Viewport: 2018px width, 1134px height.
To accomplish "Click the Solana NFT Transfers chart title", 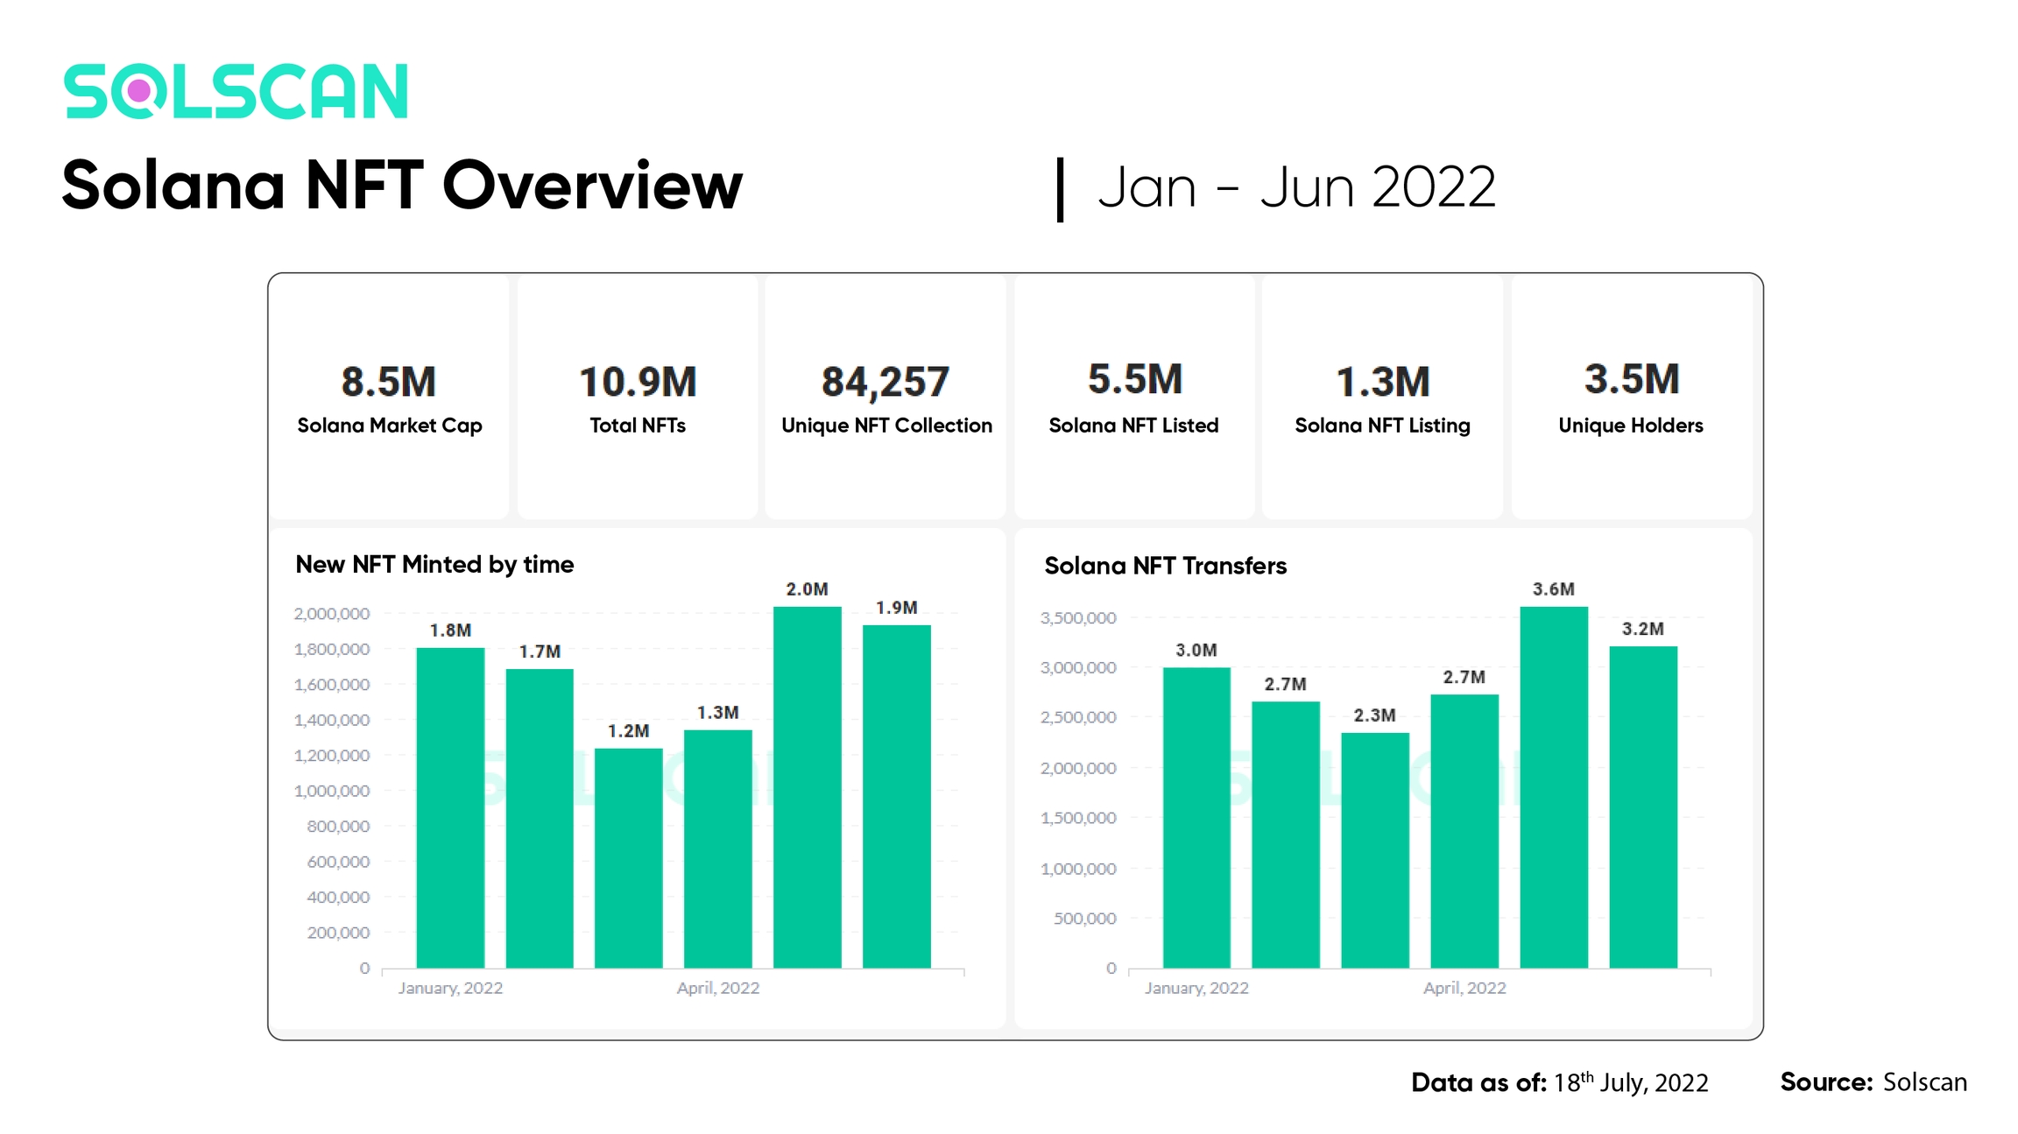I will pos(1165,567).
